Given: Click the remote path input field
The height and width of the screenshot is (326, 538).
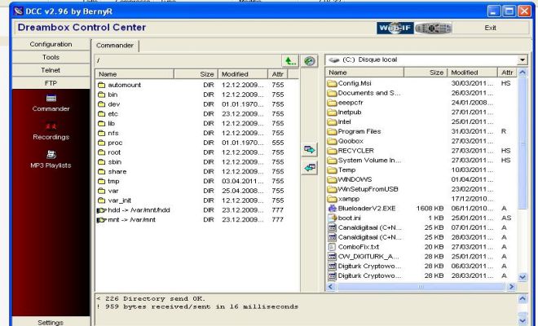Looking at the screenshot, I should coord(188,61).
